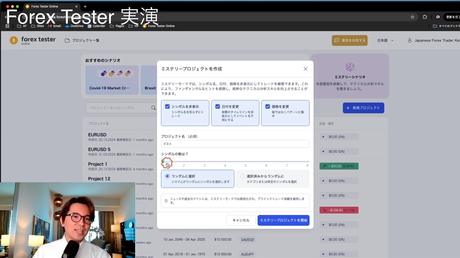460x258 pixels.
Task: Open プロジェクト一覧 navigation item
Action: [82, 40]
